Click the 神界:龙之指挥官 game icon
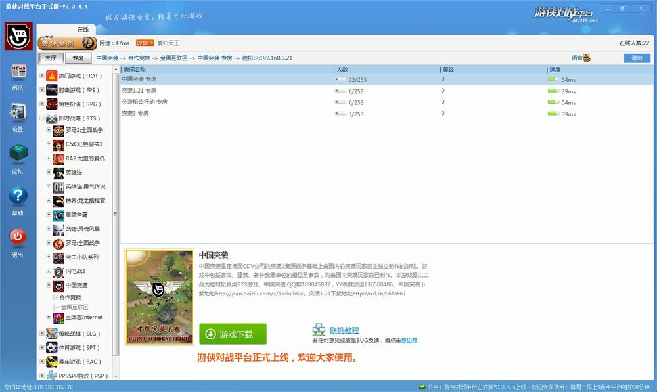 pyautogui.click(x=58, y=201)
